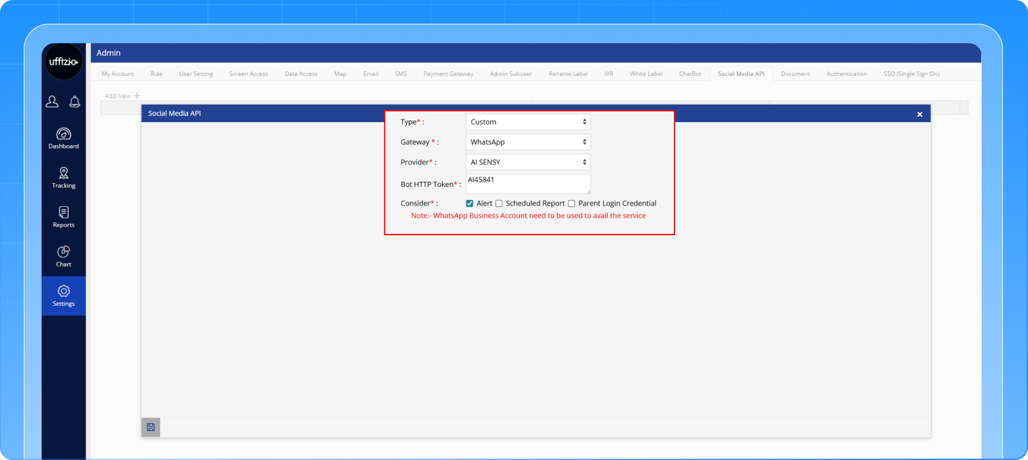Expand the Type dropdown set to Custom
This screenshot has height=460, width=1028.
[527, 122]
